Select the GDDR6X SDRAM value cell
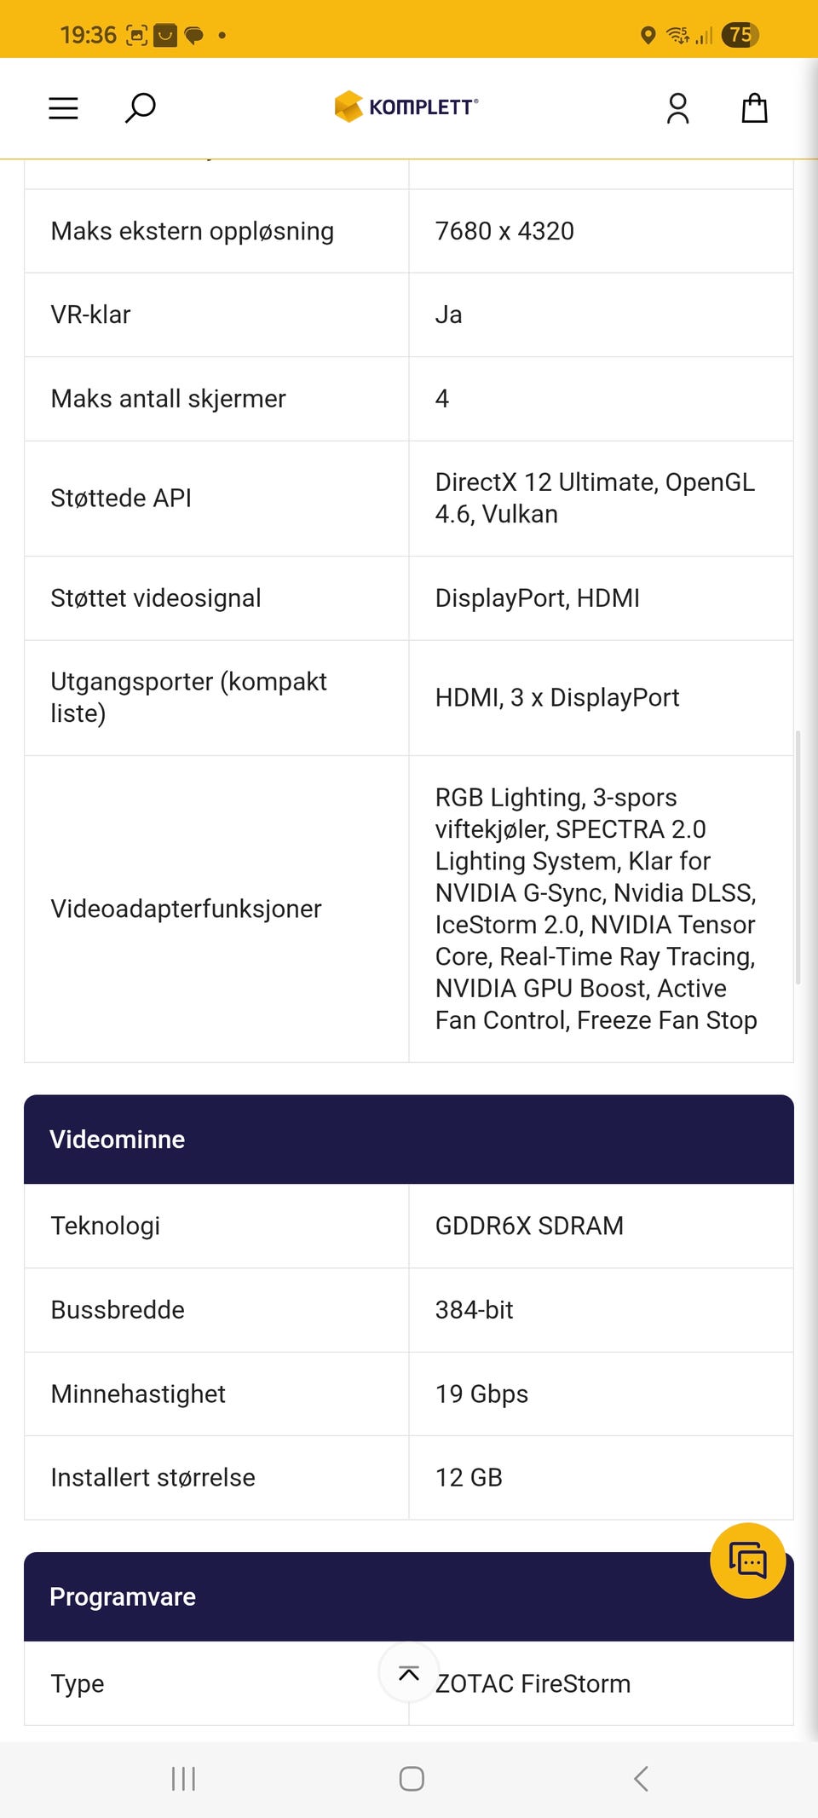The height and width of the screenshot is (1818, 818). 601,1226
